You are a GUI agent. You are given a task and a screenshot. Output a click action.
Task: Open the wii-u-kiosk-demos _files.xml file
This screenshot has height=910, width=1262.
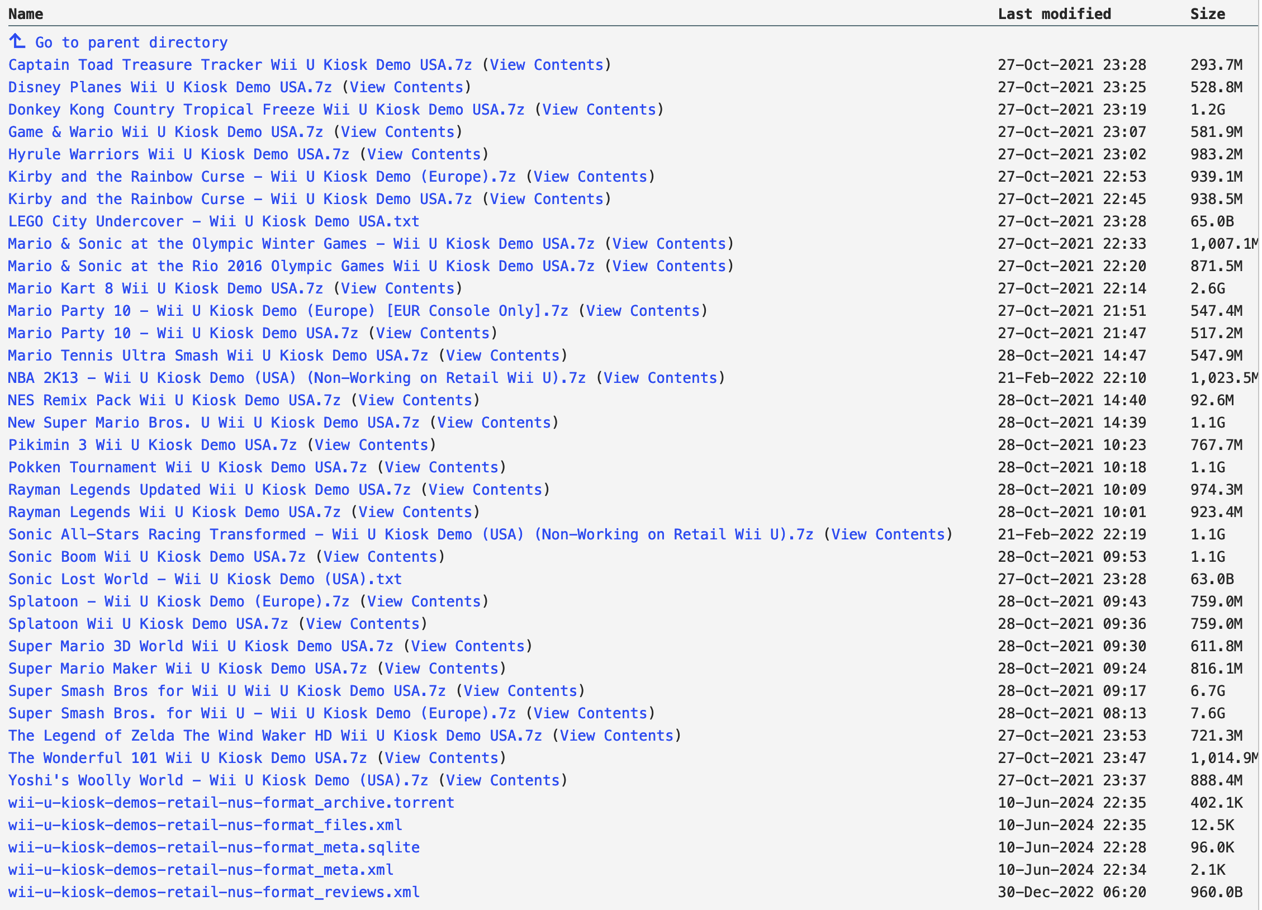tap(205, 825)
